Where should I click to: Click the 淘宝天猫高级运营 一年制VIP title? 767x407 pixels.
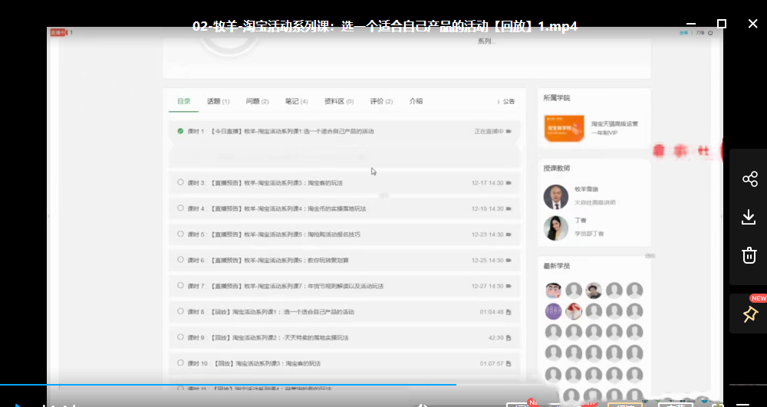(614, 129)
